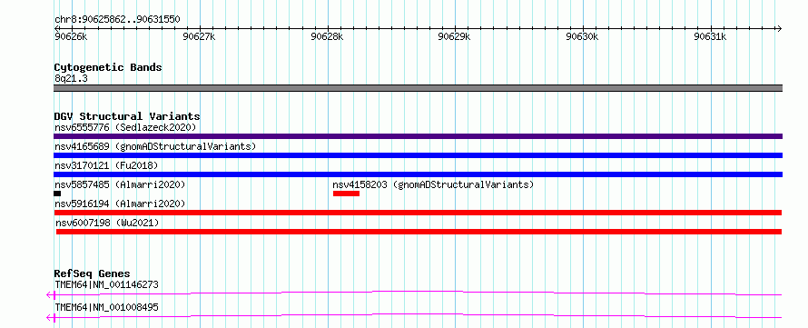The width and height of the screenshot is (808, 328).
Task: Open the nsv5916194 (Almarri2020) variant label
Action: pos(120,204)
